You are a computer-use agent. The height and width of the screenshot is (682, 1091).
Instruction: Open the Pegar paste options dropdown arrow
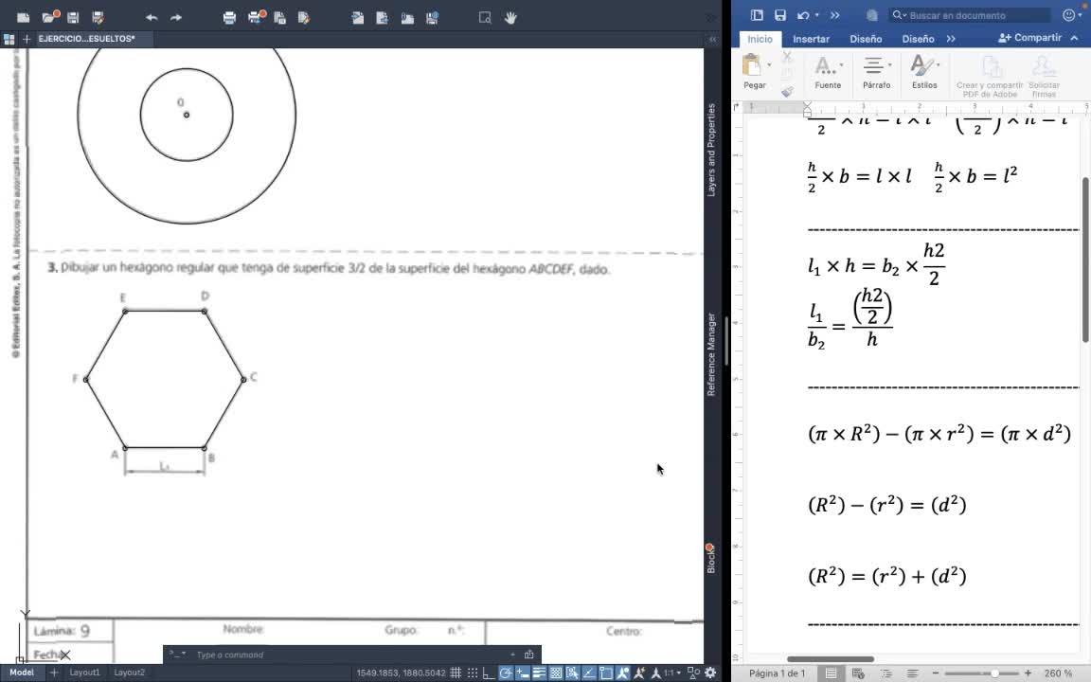[x=769, y=64]
